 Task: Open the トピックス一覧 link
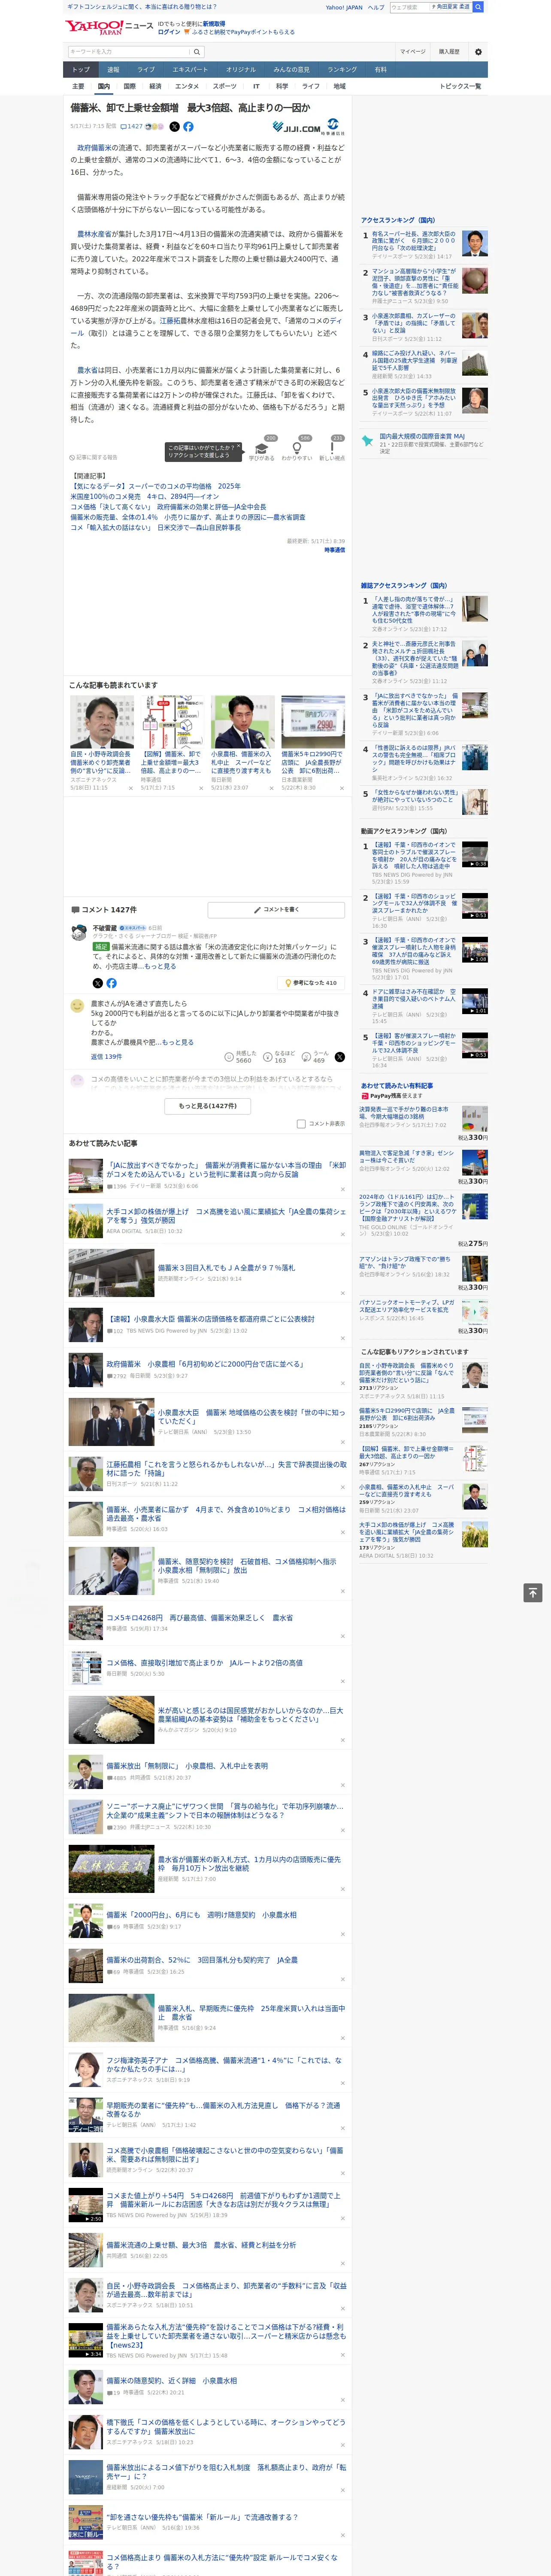coord(460,86)
